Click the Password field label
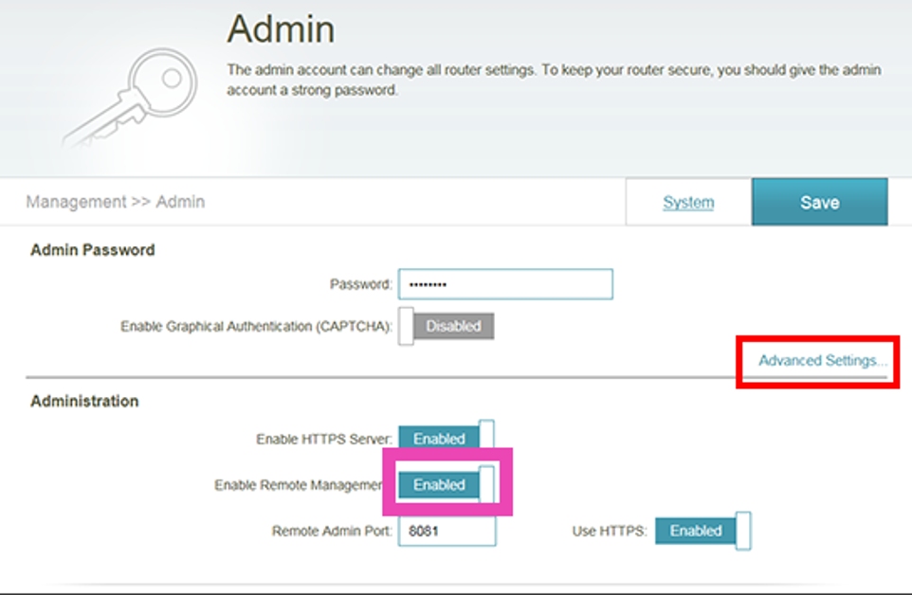The height and width of the screenshot is (595, 912). coord(360,284)
